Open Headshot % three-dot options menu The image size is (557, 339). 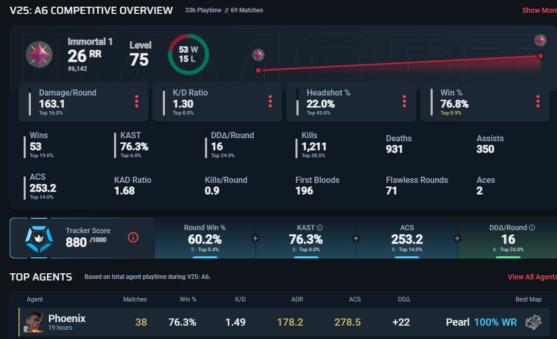pyautogui.click(x=404, y=102)
